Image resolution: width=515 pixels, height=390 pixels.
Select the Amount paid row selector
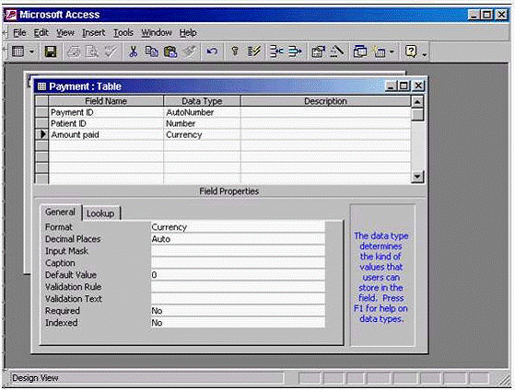(41, 134)
